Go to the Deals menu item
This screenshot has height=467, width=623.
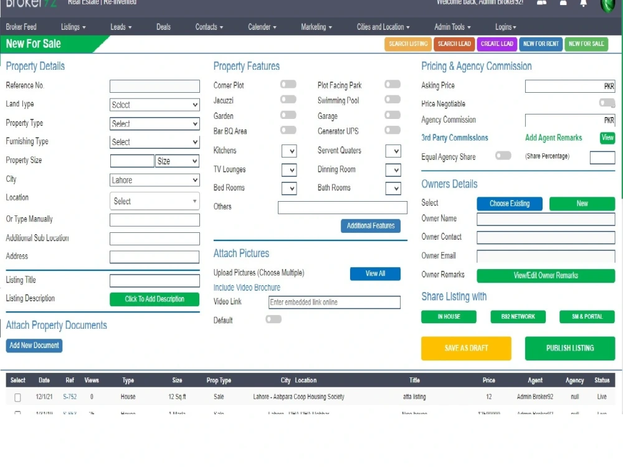(x=163, y=27)
